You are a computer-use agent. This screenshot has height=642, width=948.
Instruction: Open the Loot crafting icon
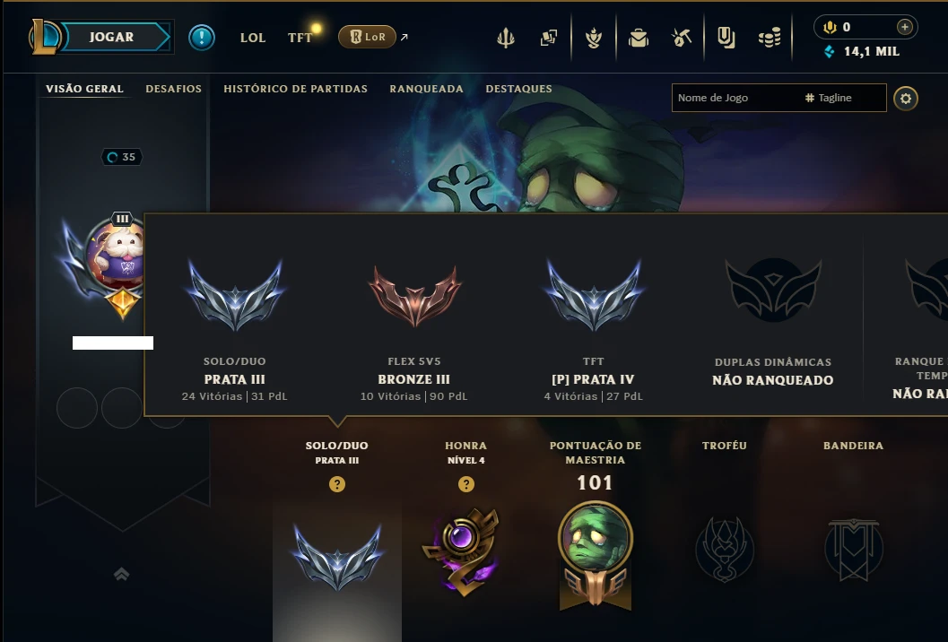tap(682, 38)
